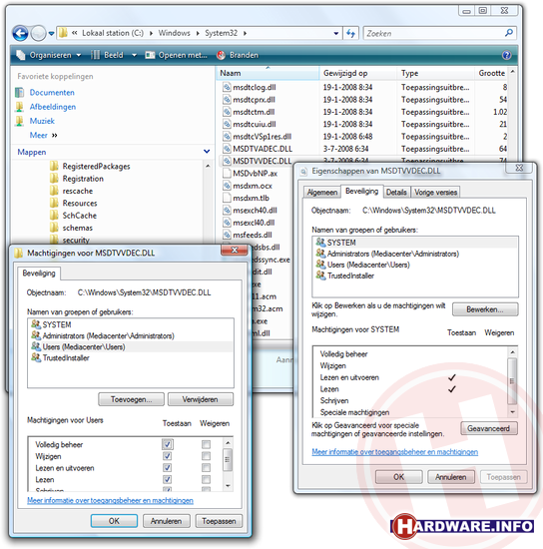Check the Wijzigen Weigeren checkbox
The image size is (543, 549).
(206, 456)
